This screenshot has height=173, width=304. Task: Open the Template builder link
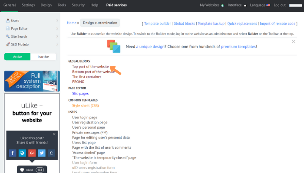pos(157,23)
